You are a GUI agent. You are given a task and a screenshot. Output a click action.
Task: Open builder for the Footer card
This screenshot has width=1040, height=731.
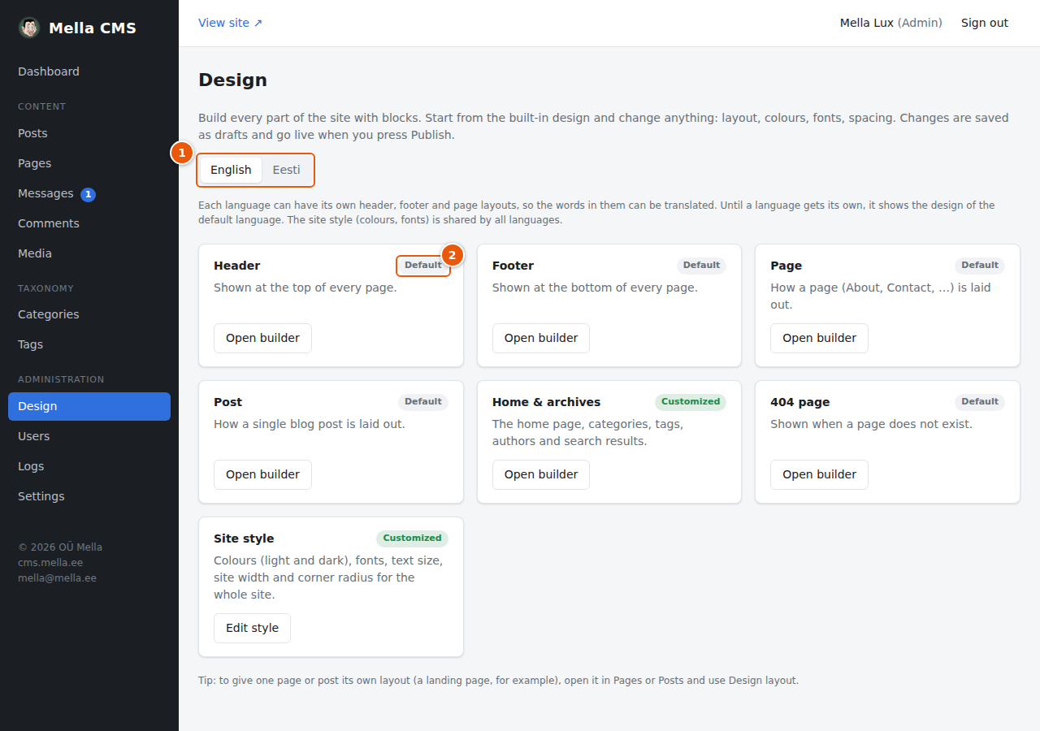pyautogui.click(x=541, y=338)
